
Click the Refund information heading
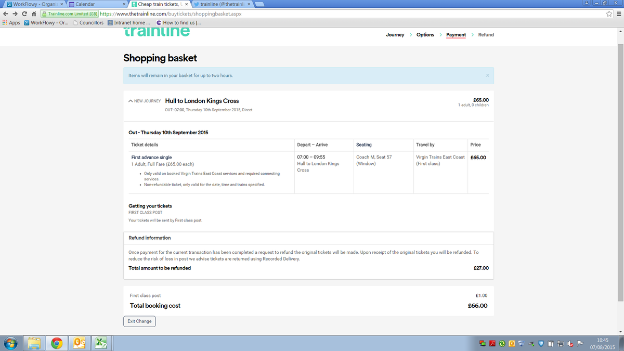pyautogui.click(x=150, y=238)
